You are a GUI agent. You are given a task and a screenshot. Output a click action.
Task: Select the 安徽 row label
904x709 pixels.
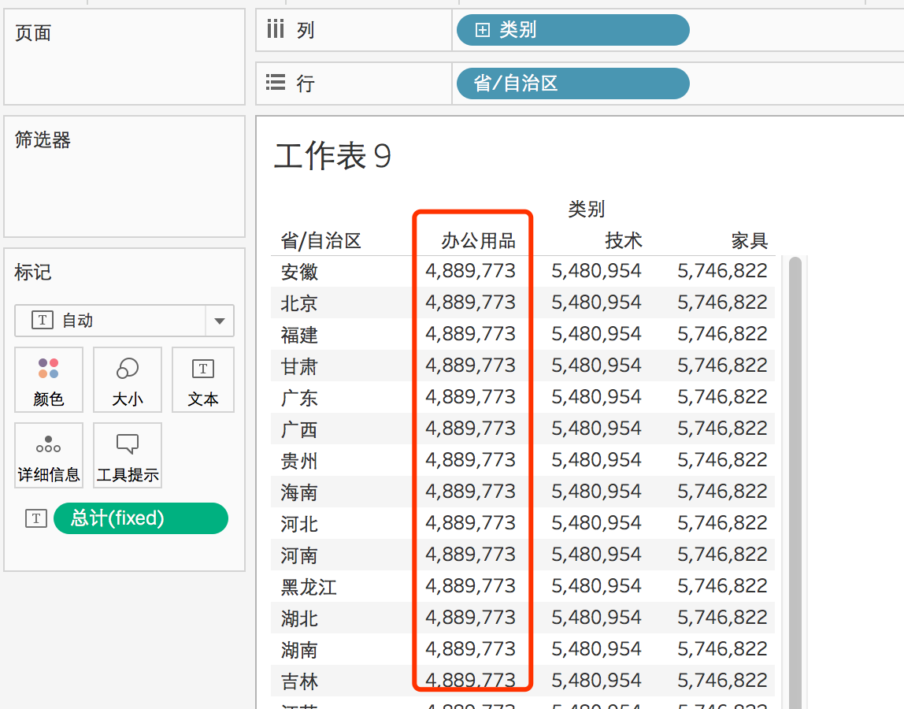299,271
